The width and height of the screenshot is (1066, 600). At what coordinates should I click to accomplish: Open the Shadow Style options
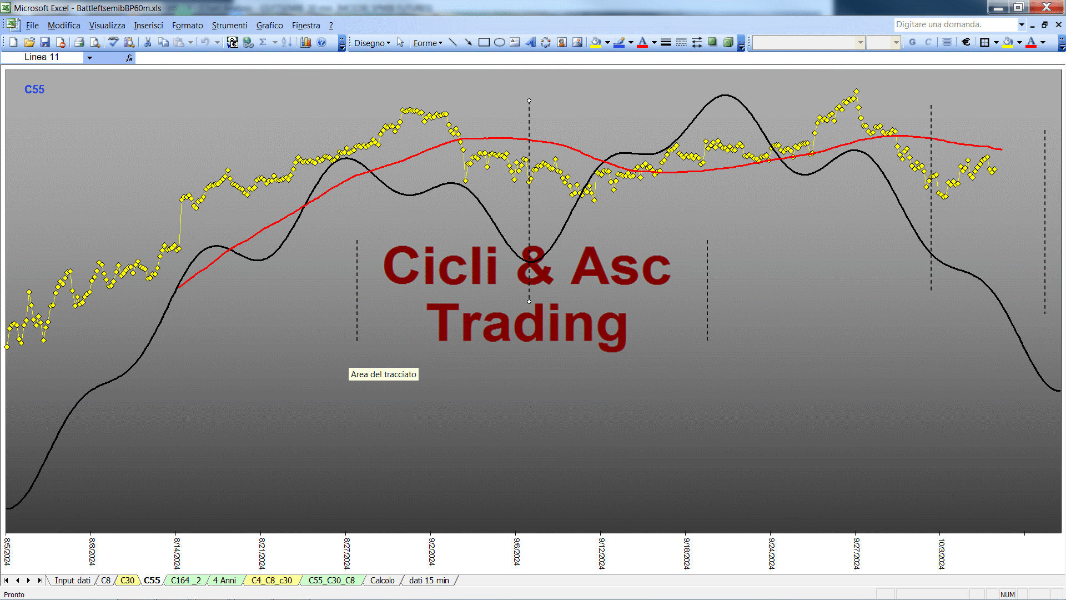pyautogui.click(x=712, y=43)
